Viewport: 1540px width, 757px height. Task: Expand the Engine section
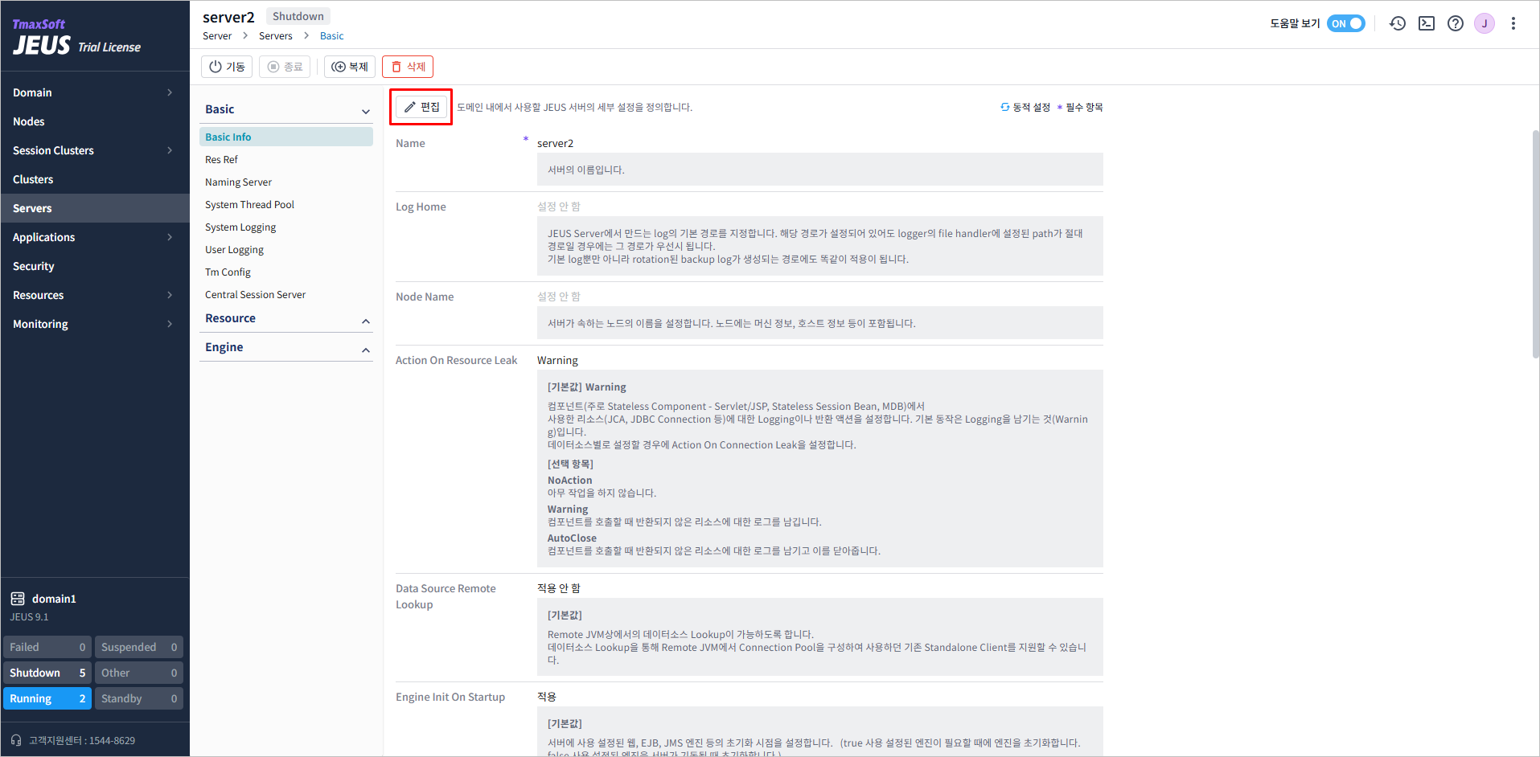(x=366, y=350)
